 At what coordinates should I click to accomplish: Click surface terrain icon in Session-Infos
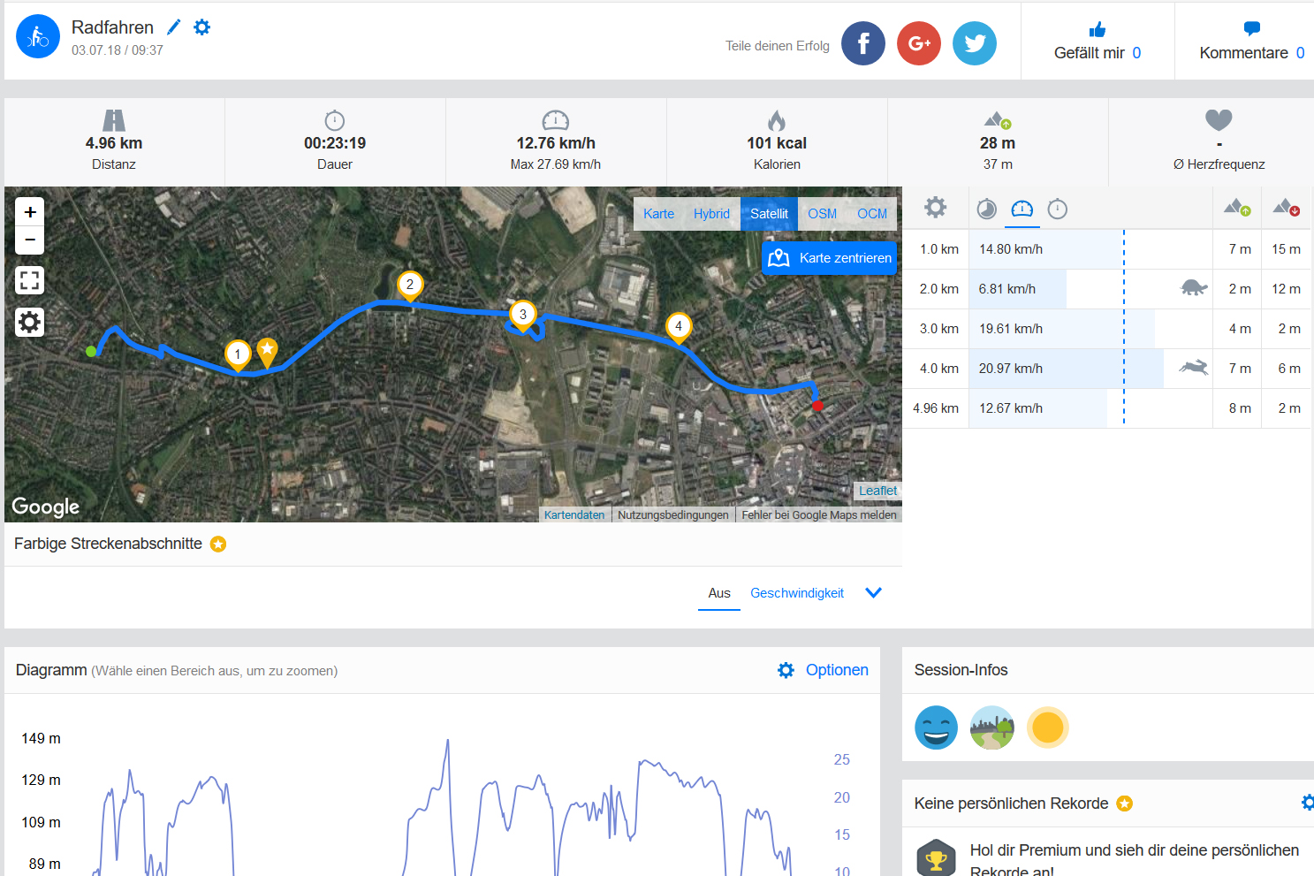(991, 727)
